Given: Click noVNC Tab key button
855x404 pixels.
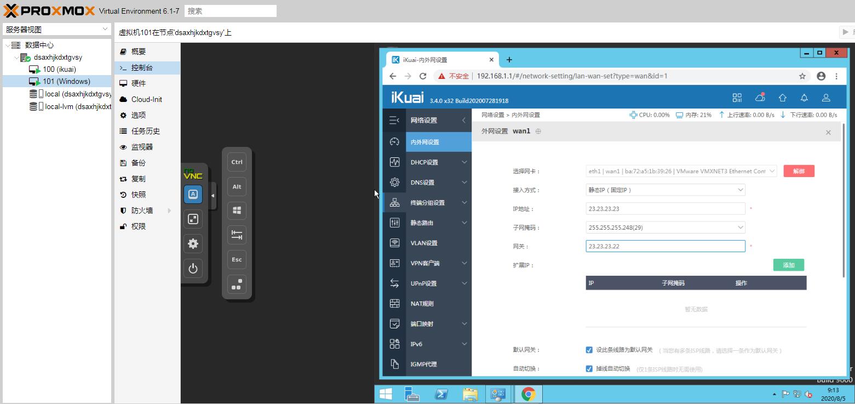Looking at the screenshot, I should 237,235.
